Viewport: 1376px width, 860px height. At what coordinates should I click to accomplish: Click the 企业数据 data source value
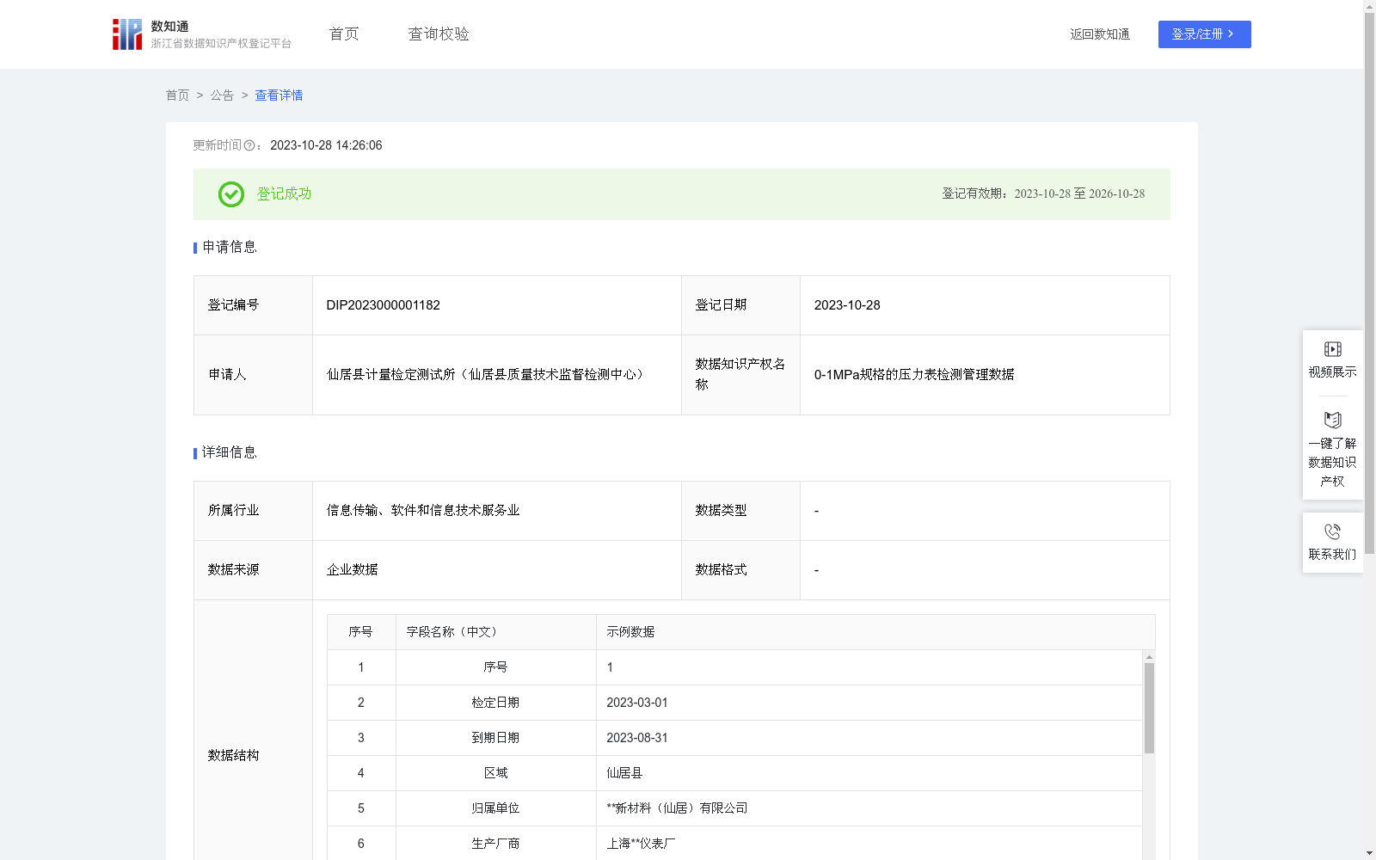coord(353,570)
